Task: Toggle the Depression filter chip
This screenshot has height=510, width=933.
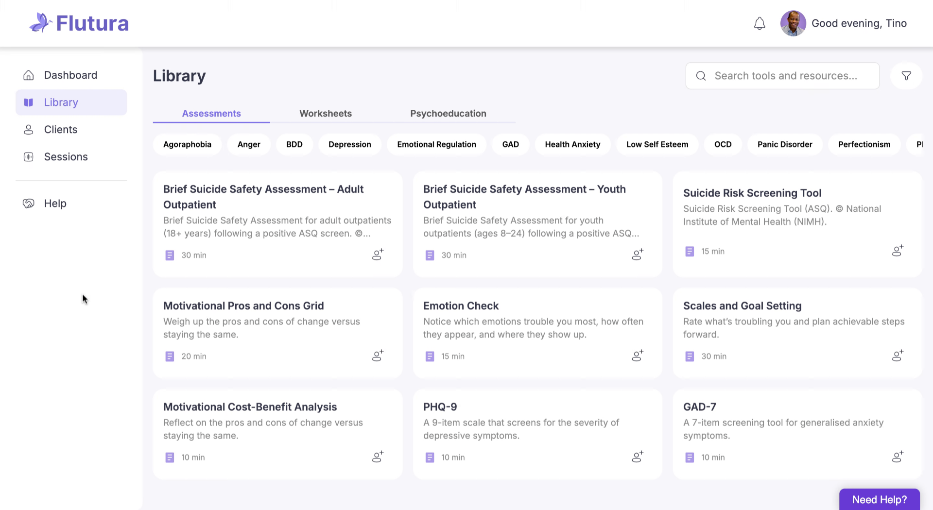Action: click(349, 144)
